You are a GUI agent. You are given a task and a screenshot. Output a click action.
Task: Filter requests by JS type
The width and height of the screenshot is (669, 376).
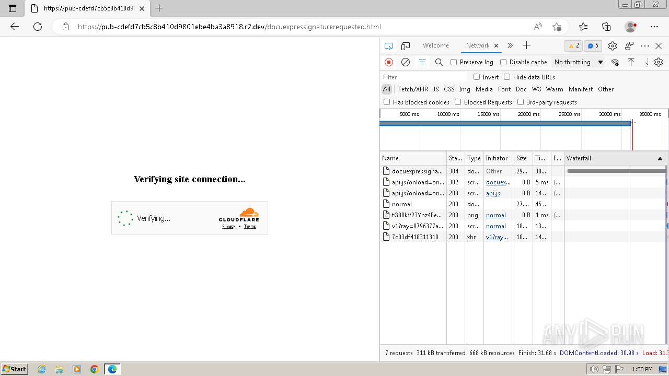point(436,89)
